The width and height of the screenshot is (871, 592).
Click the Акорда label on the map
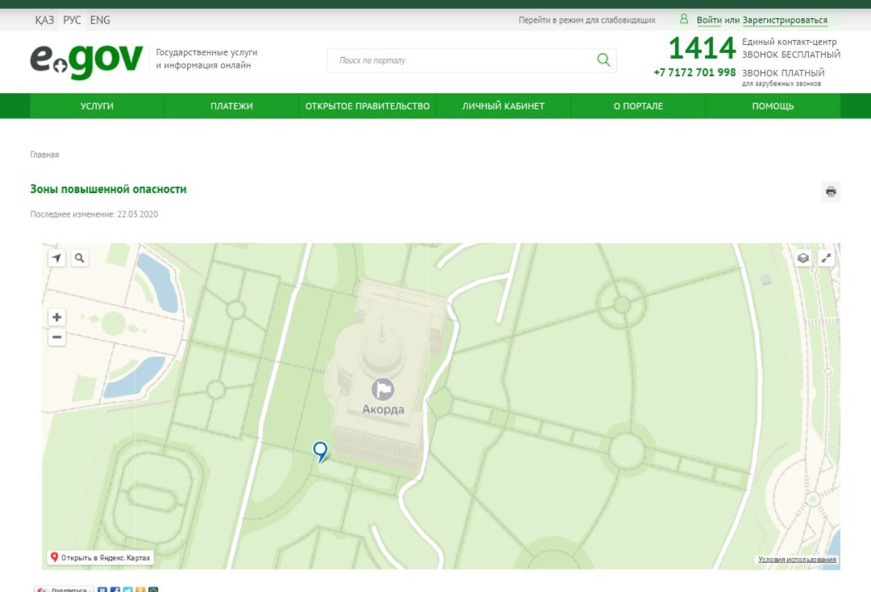383,409
